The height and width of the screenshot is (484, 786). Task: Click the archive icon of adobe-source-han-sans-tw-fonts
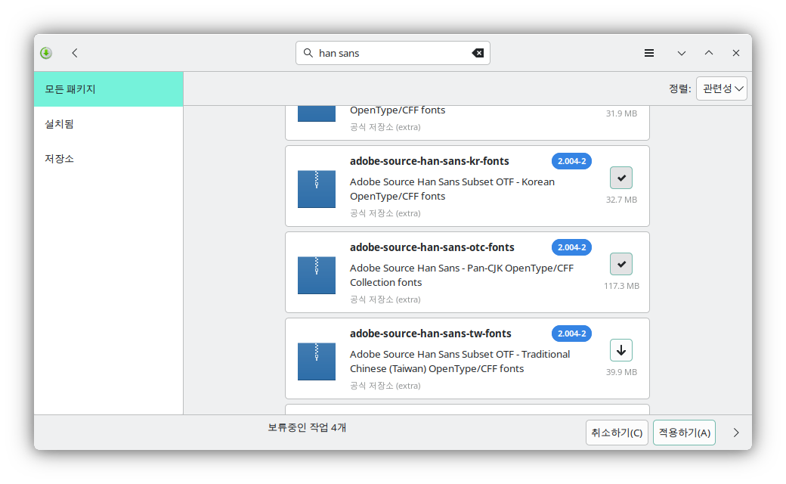317,361
